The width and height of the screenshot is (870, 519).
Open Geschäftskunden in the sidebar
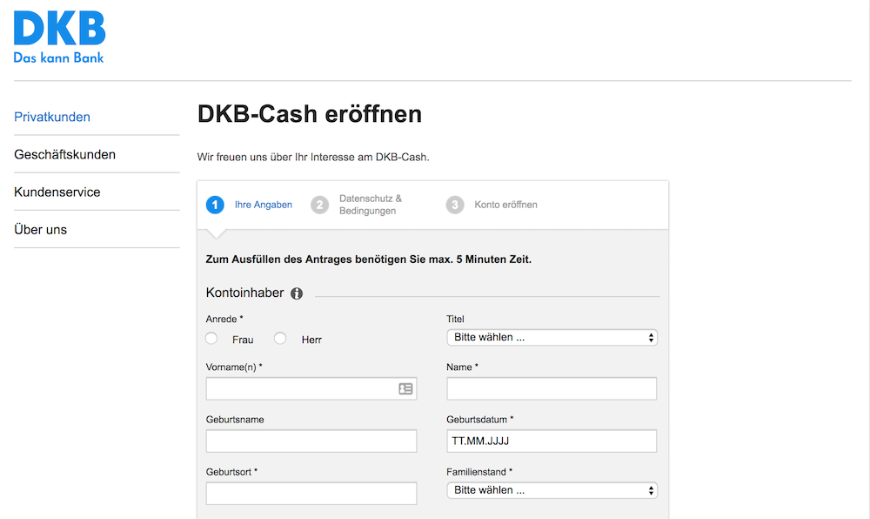click(x=65, y=155)
